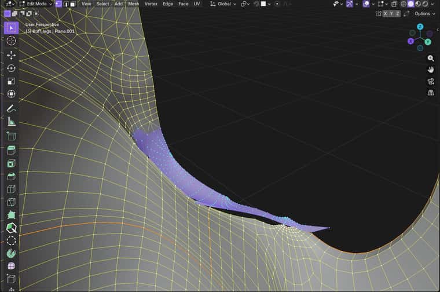
Task: Switch to material preview shading
Action: pyautogui.click(x=418, y=3)
